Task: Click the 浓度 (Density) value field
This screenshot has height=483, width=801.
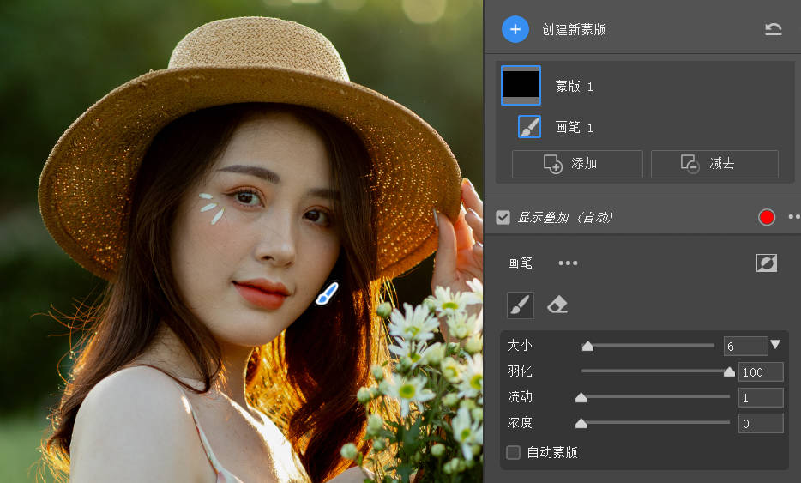Action: 761,423
